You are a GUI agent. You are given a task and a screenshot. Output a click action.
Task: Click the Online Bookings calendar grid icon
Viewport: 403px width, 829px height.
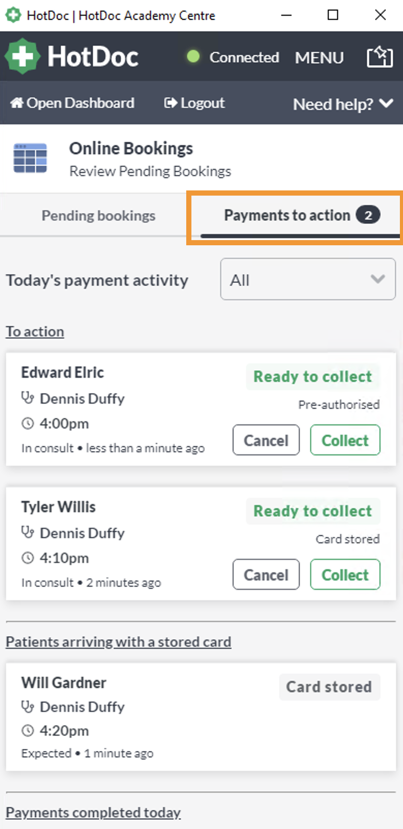(x=30, y=158)
